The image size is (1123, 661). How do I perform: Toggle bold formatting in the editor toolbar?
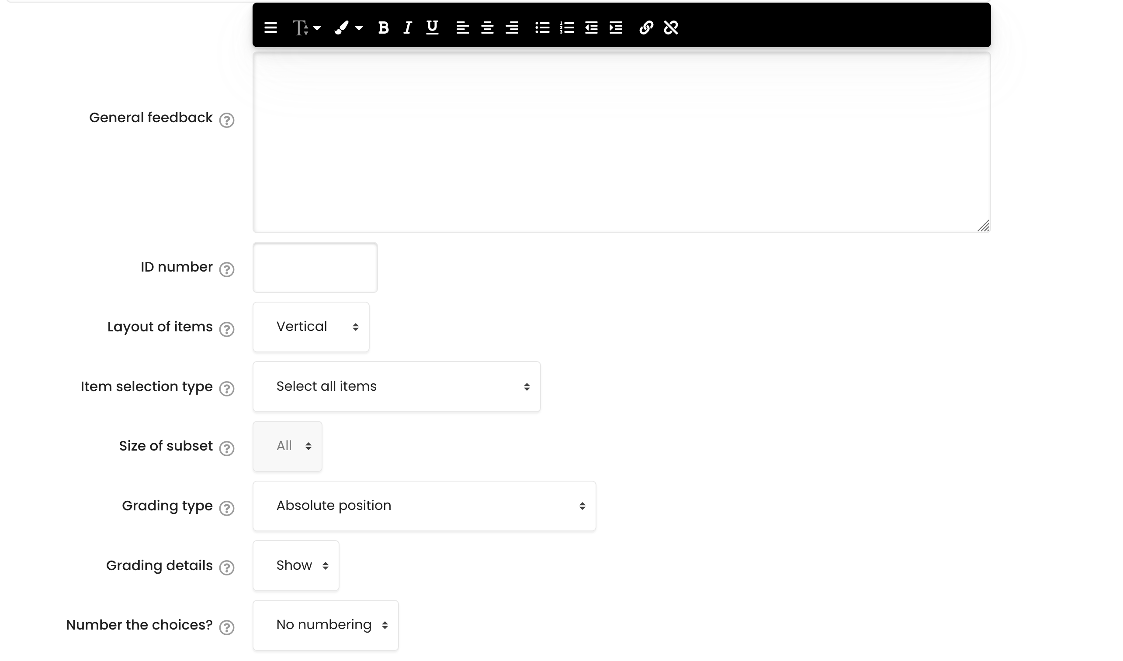(382, 28)
